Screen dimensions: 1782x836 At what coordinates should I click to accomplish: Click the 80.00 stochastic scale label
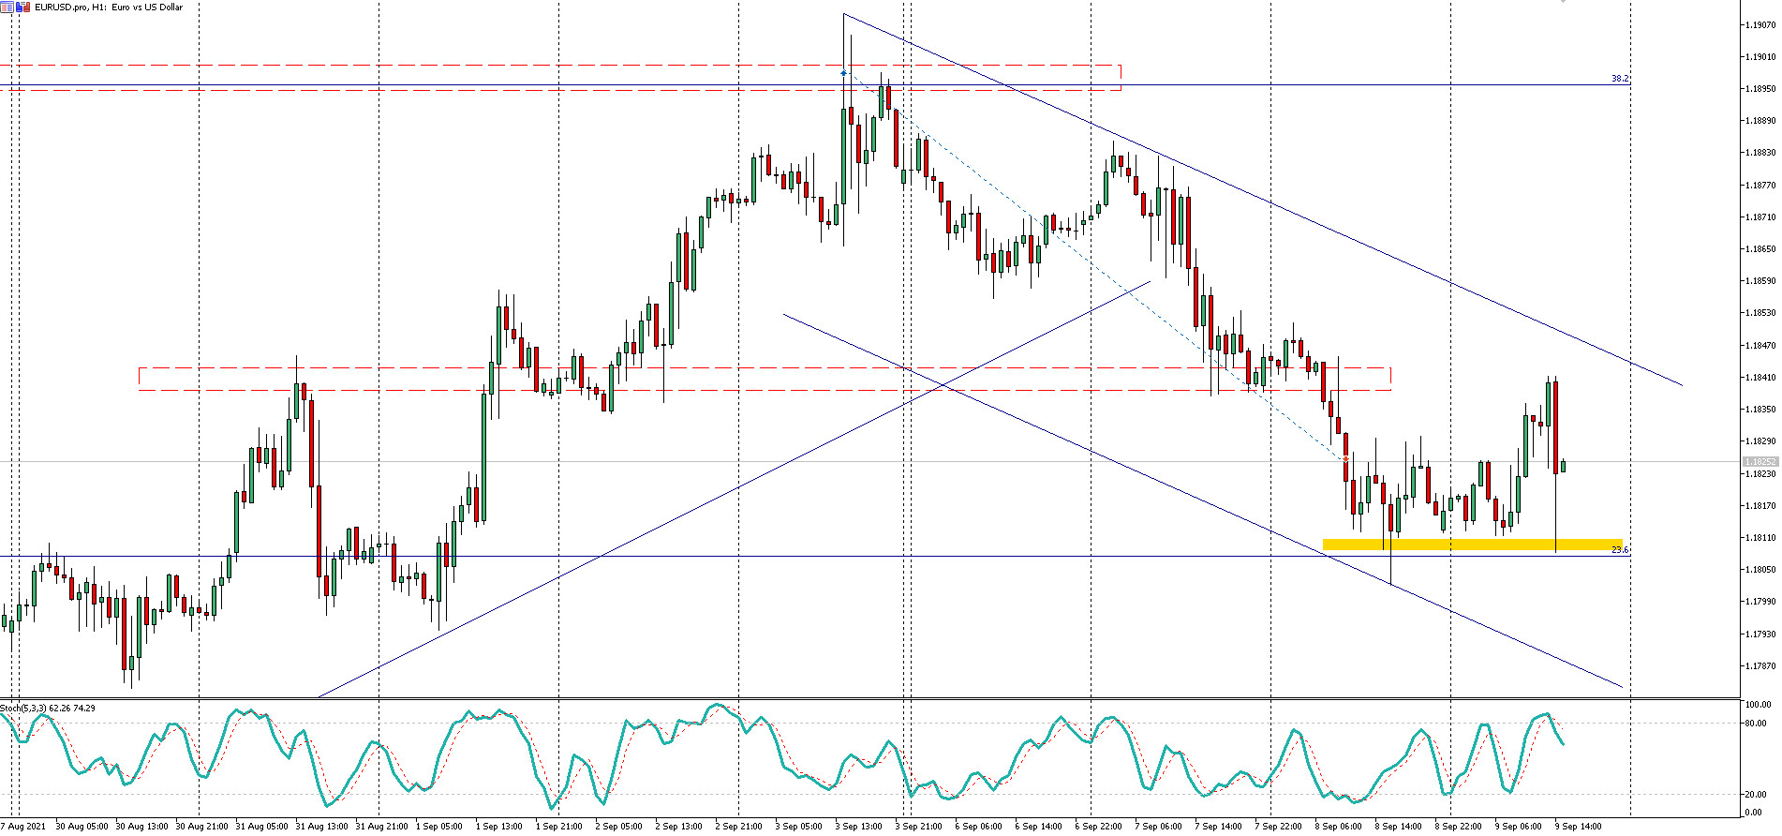[1756, 723]
